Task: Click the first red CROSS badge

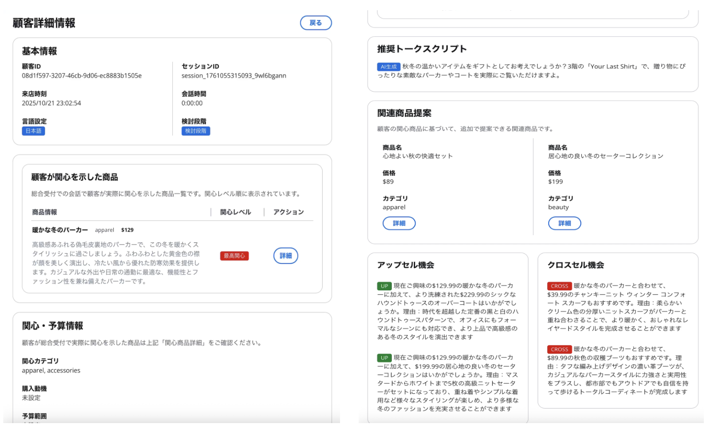Action: pyautogui.click(x=559, y=286)
